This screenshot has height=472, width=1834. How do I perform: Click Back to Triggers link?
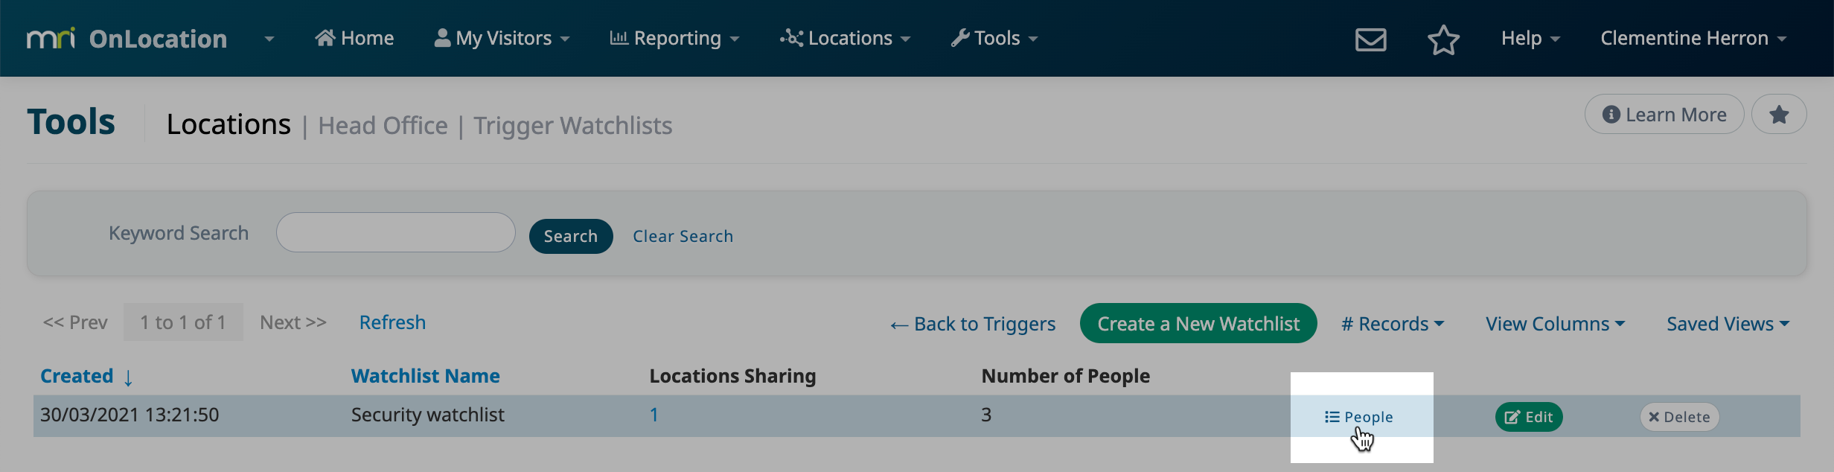click(x=973, y=324)
